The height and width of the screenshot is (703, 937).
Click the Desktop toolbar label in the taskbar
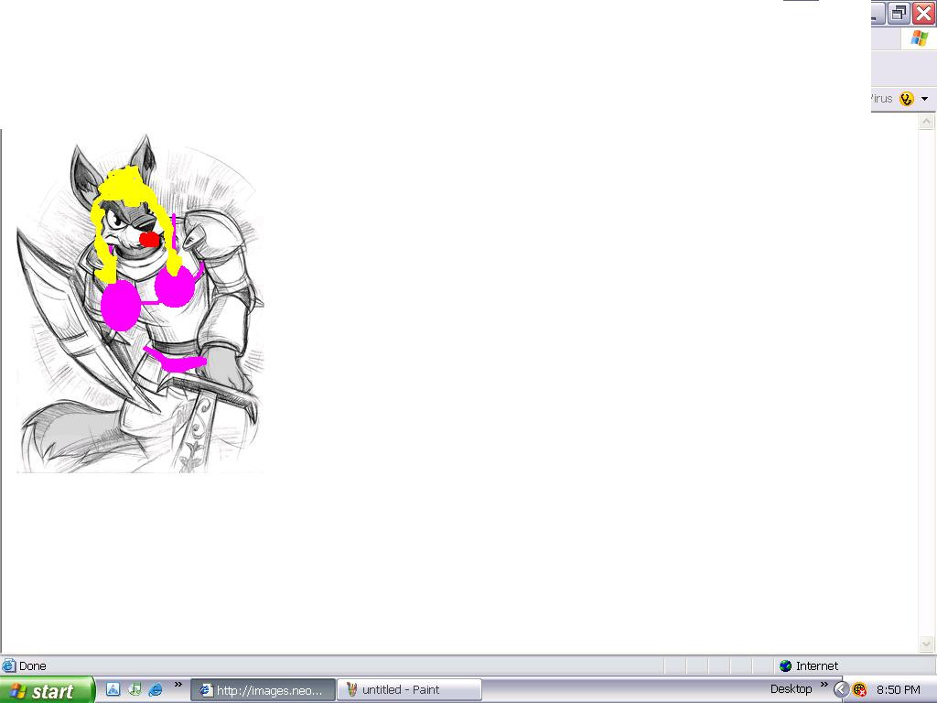pyautogui.click(x=791, y=689)
